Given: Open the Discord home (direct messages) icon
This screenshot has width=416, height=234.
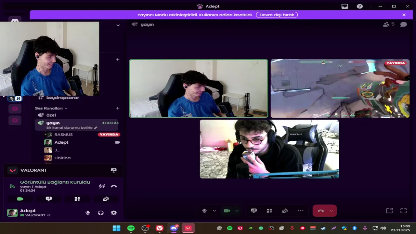Looking at the screenshot, I should (15, 20).
